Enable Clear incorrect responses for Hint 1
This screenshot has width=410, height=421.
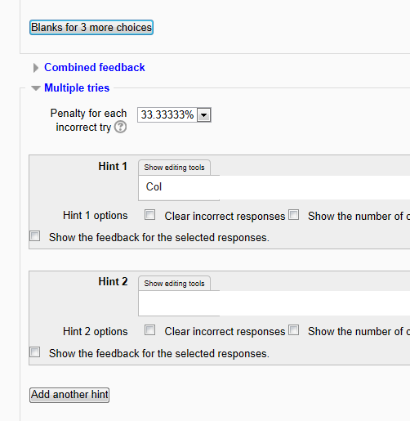pos(149,215)
